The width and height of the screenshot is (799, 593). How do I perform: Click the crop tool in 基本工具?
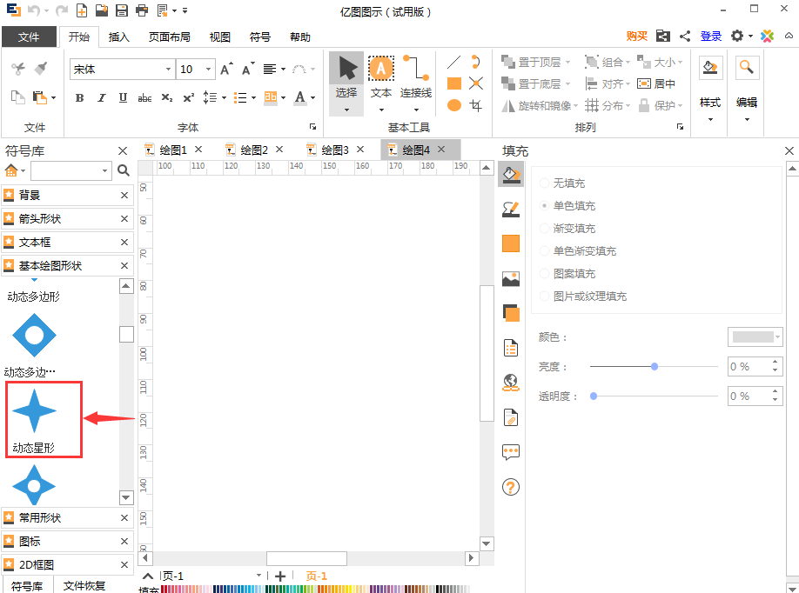476,106
